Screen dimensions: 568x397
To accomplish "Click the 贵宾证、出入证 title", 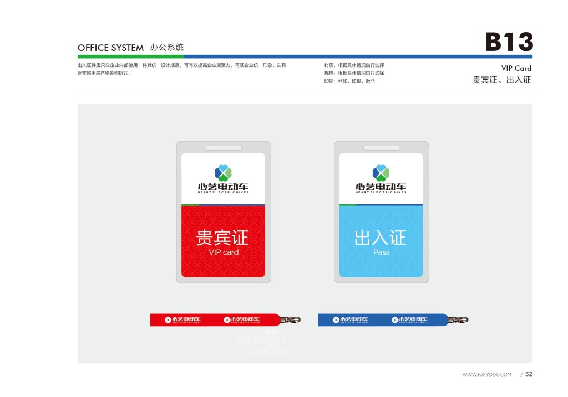I will 501,80.
